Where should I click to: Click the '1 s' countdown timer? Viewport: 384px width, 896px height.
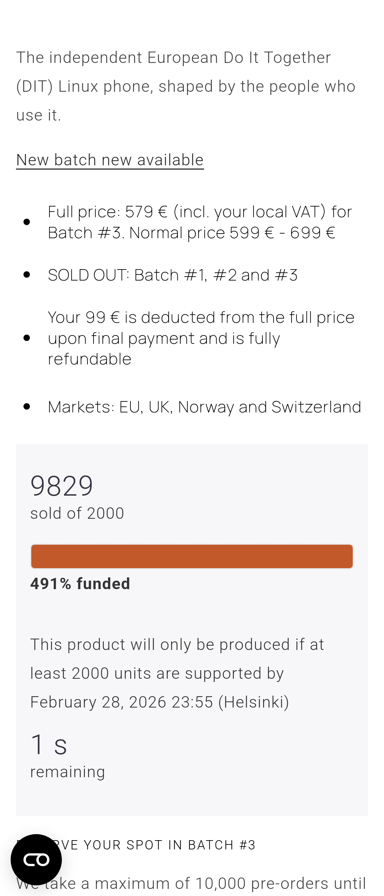tap(49, 745)
